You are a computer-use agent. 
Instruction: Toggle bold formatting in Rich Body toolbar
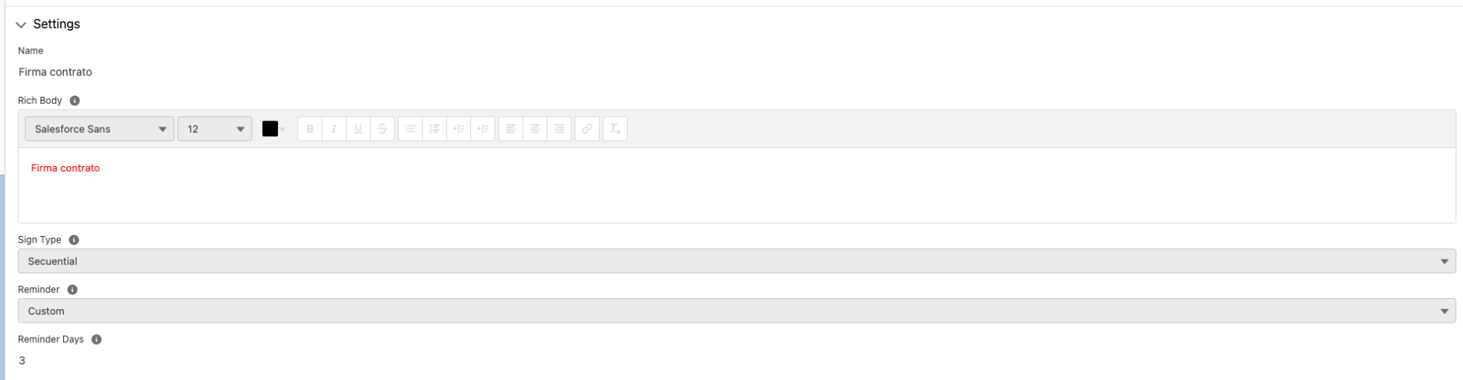[x=310, y=129]
